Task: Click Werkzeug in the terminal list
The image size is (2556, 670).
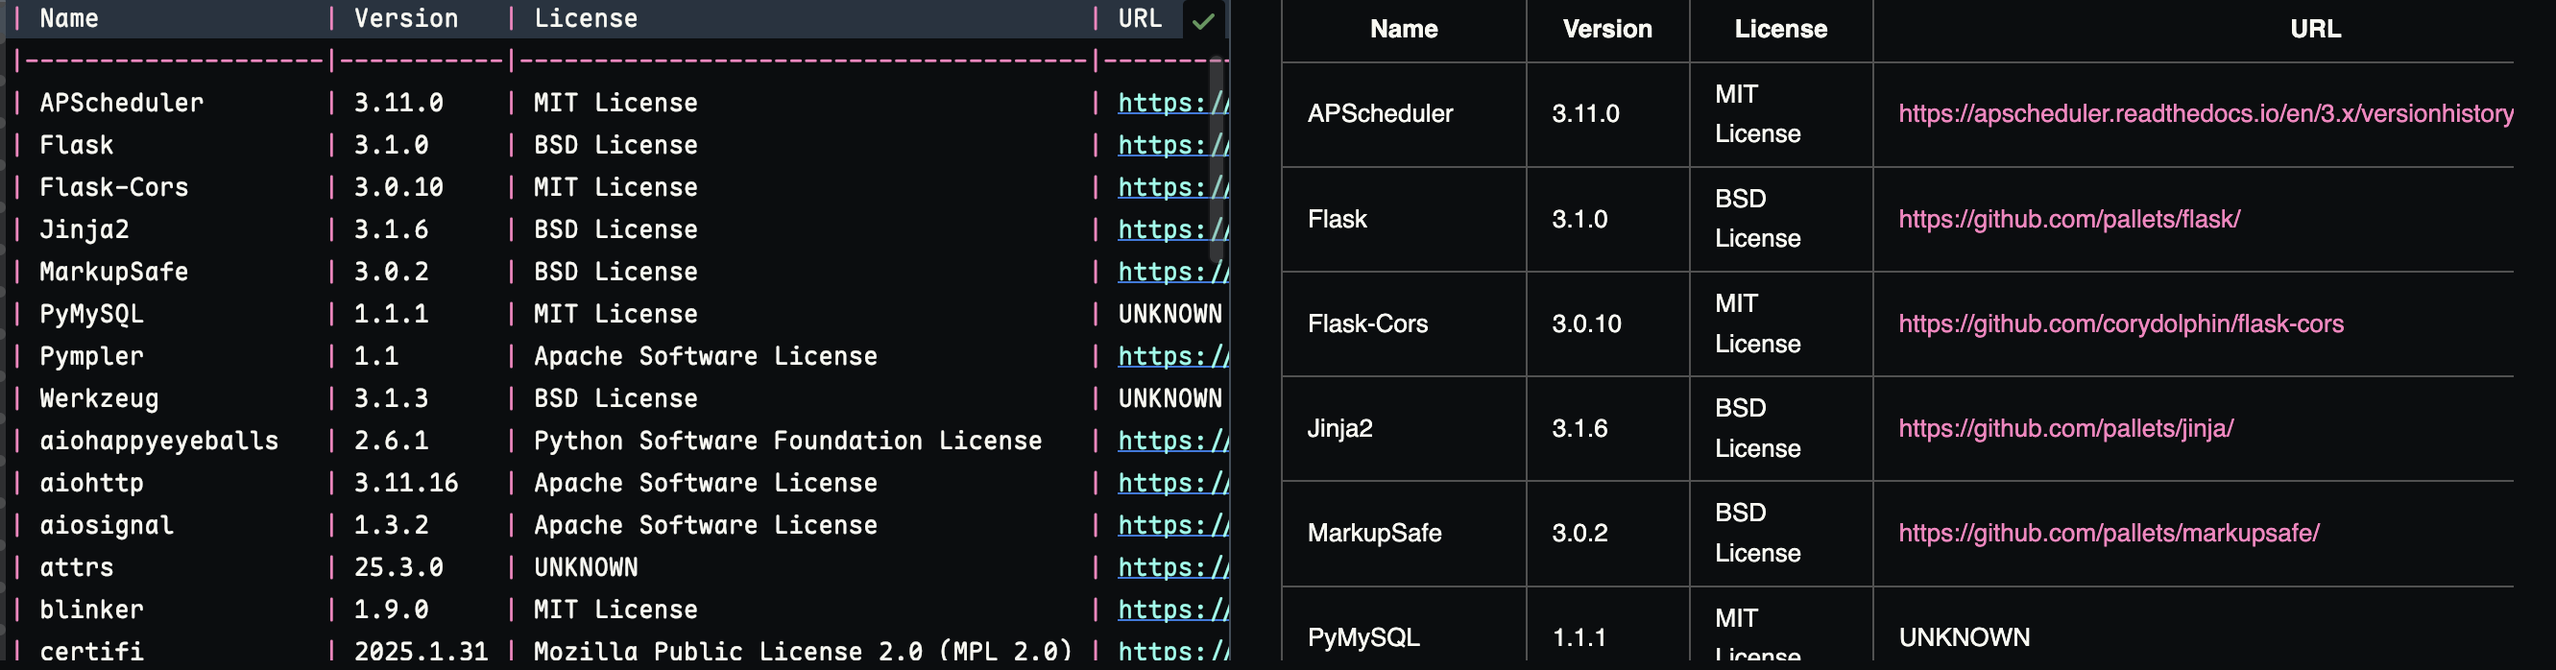Action: (x=98, y=399)
